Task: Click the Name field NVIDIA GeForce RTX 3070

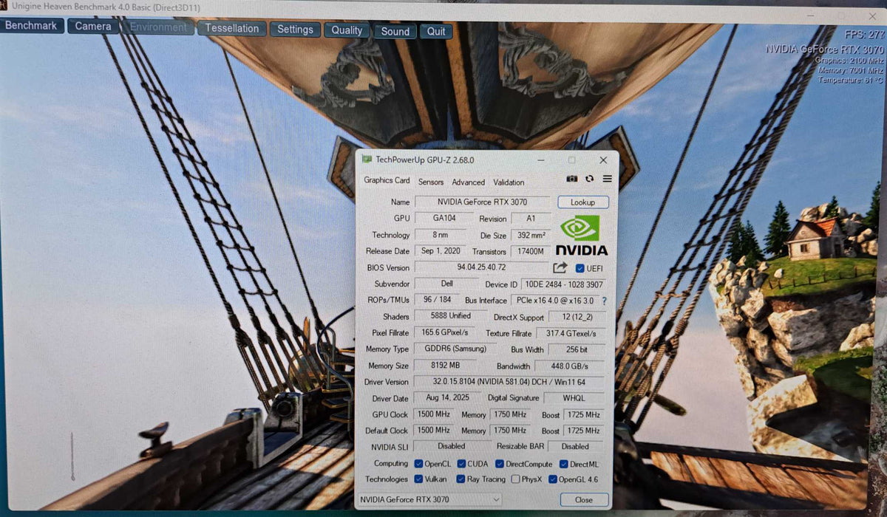Action: click(x=483, y=202)
